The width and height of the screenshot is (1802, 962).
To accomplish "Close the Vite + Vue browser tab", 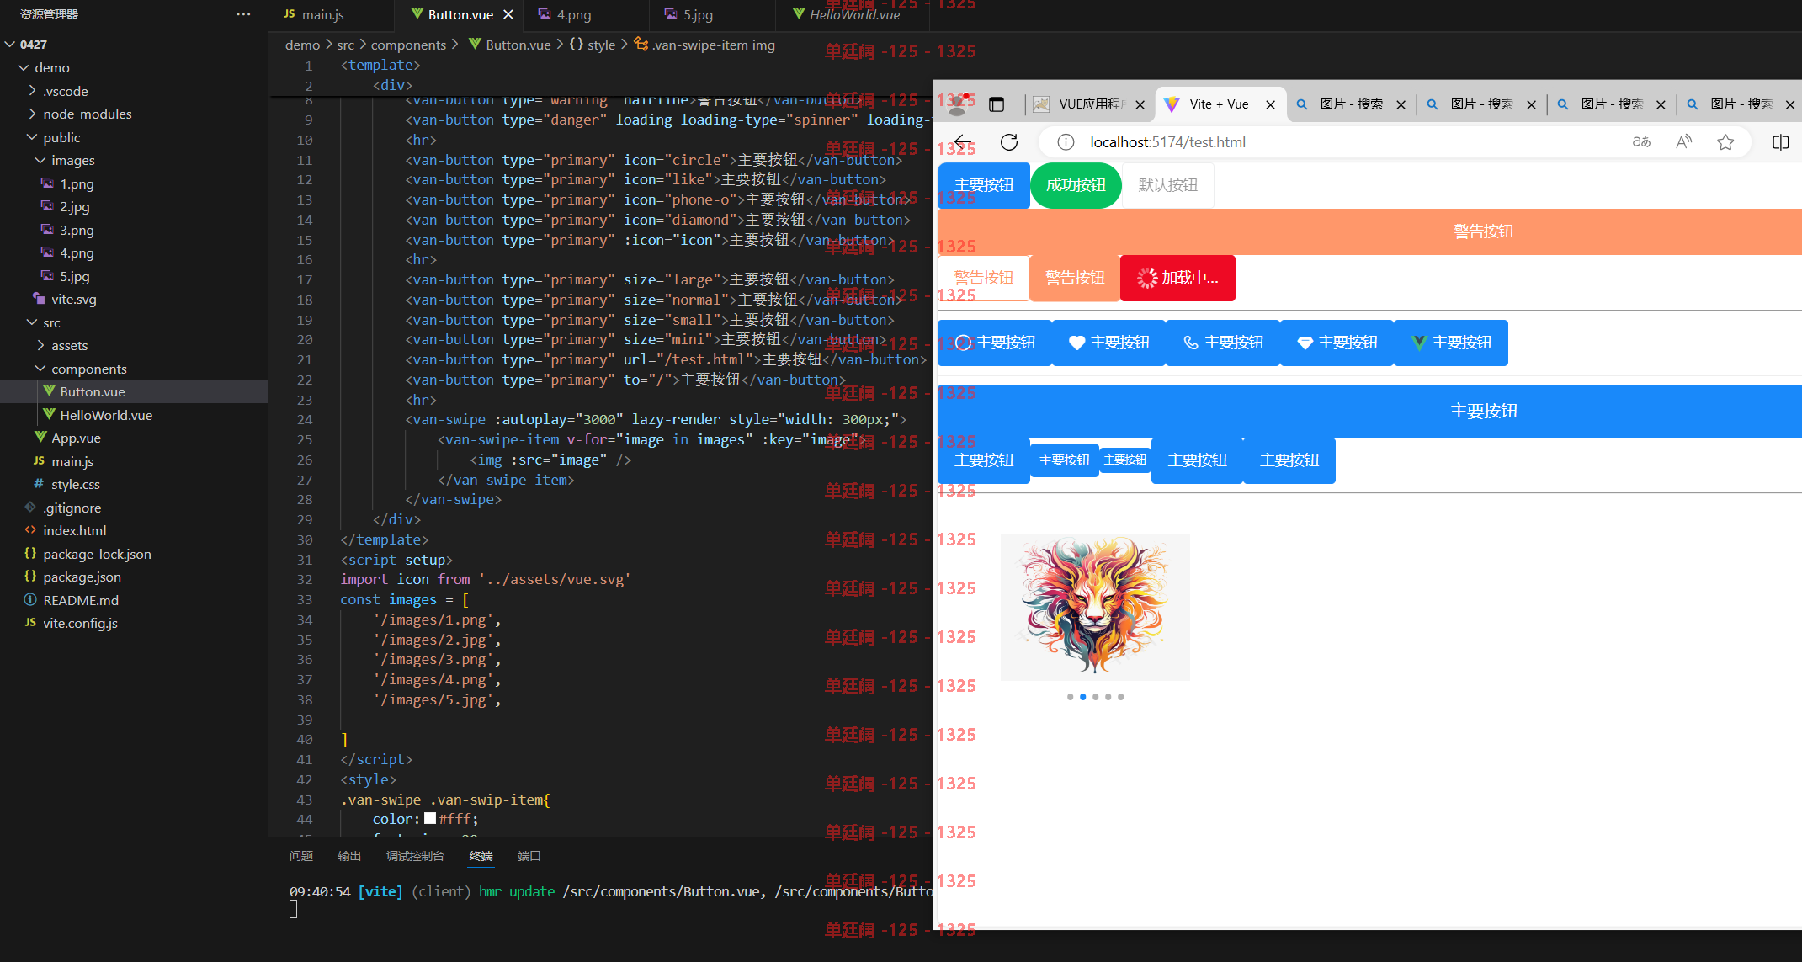I will [1271, 104].
